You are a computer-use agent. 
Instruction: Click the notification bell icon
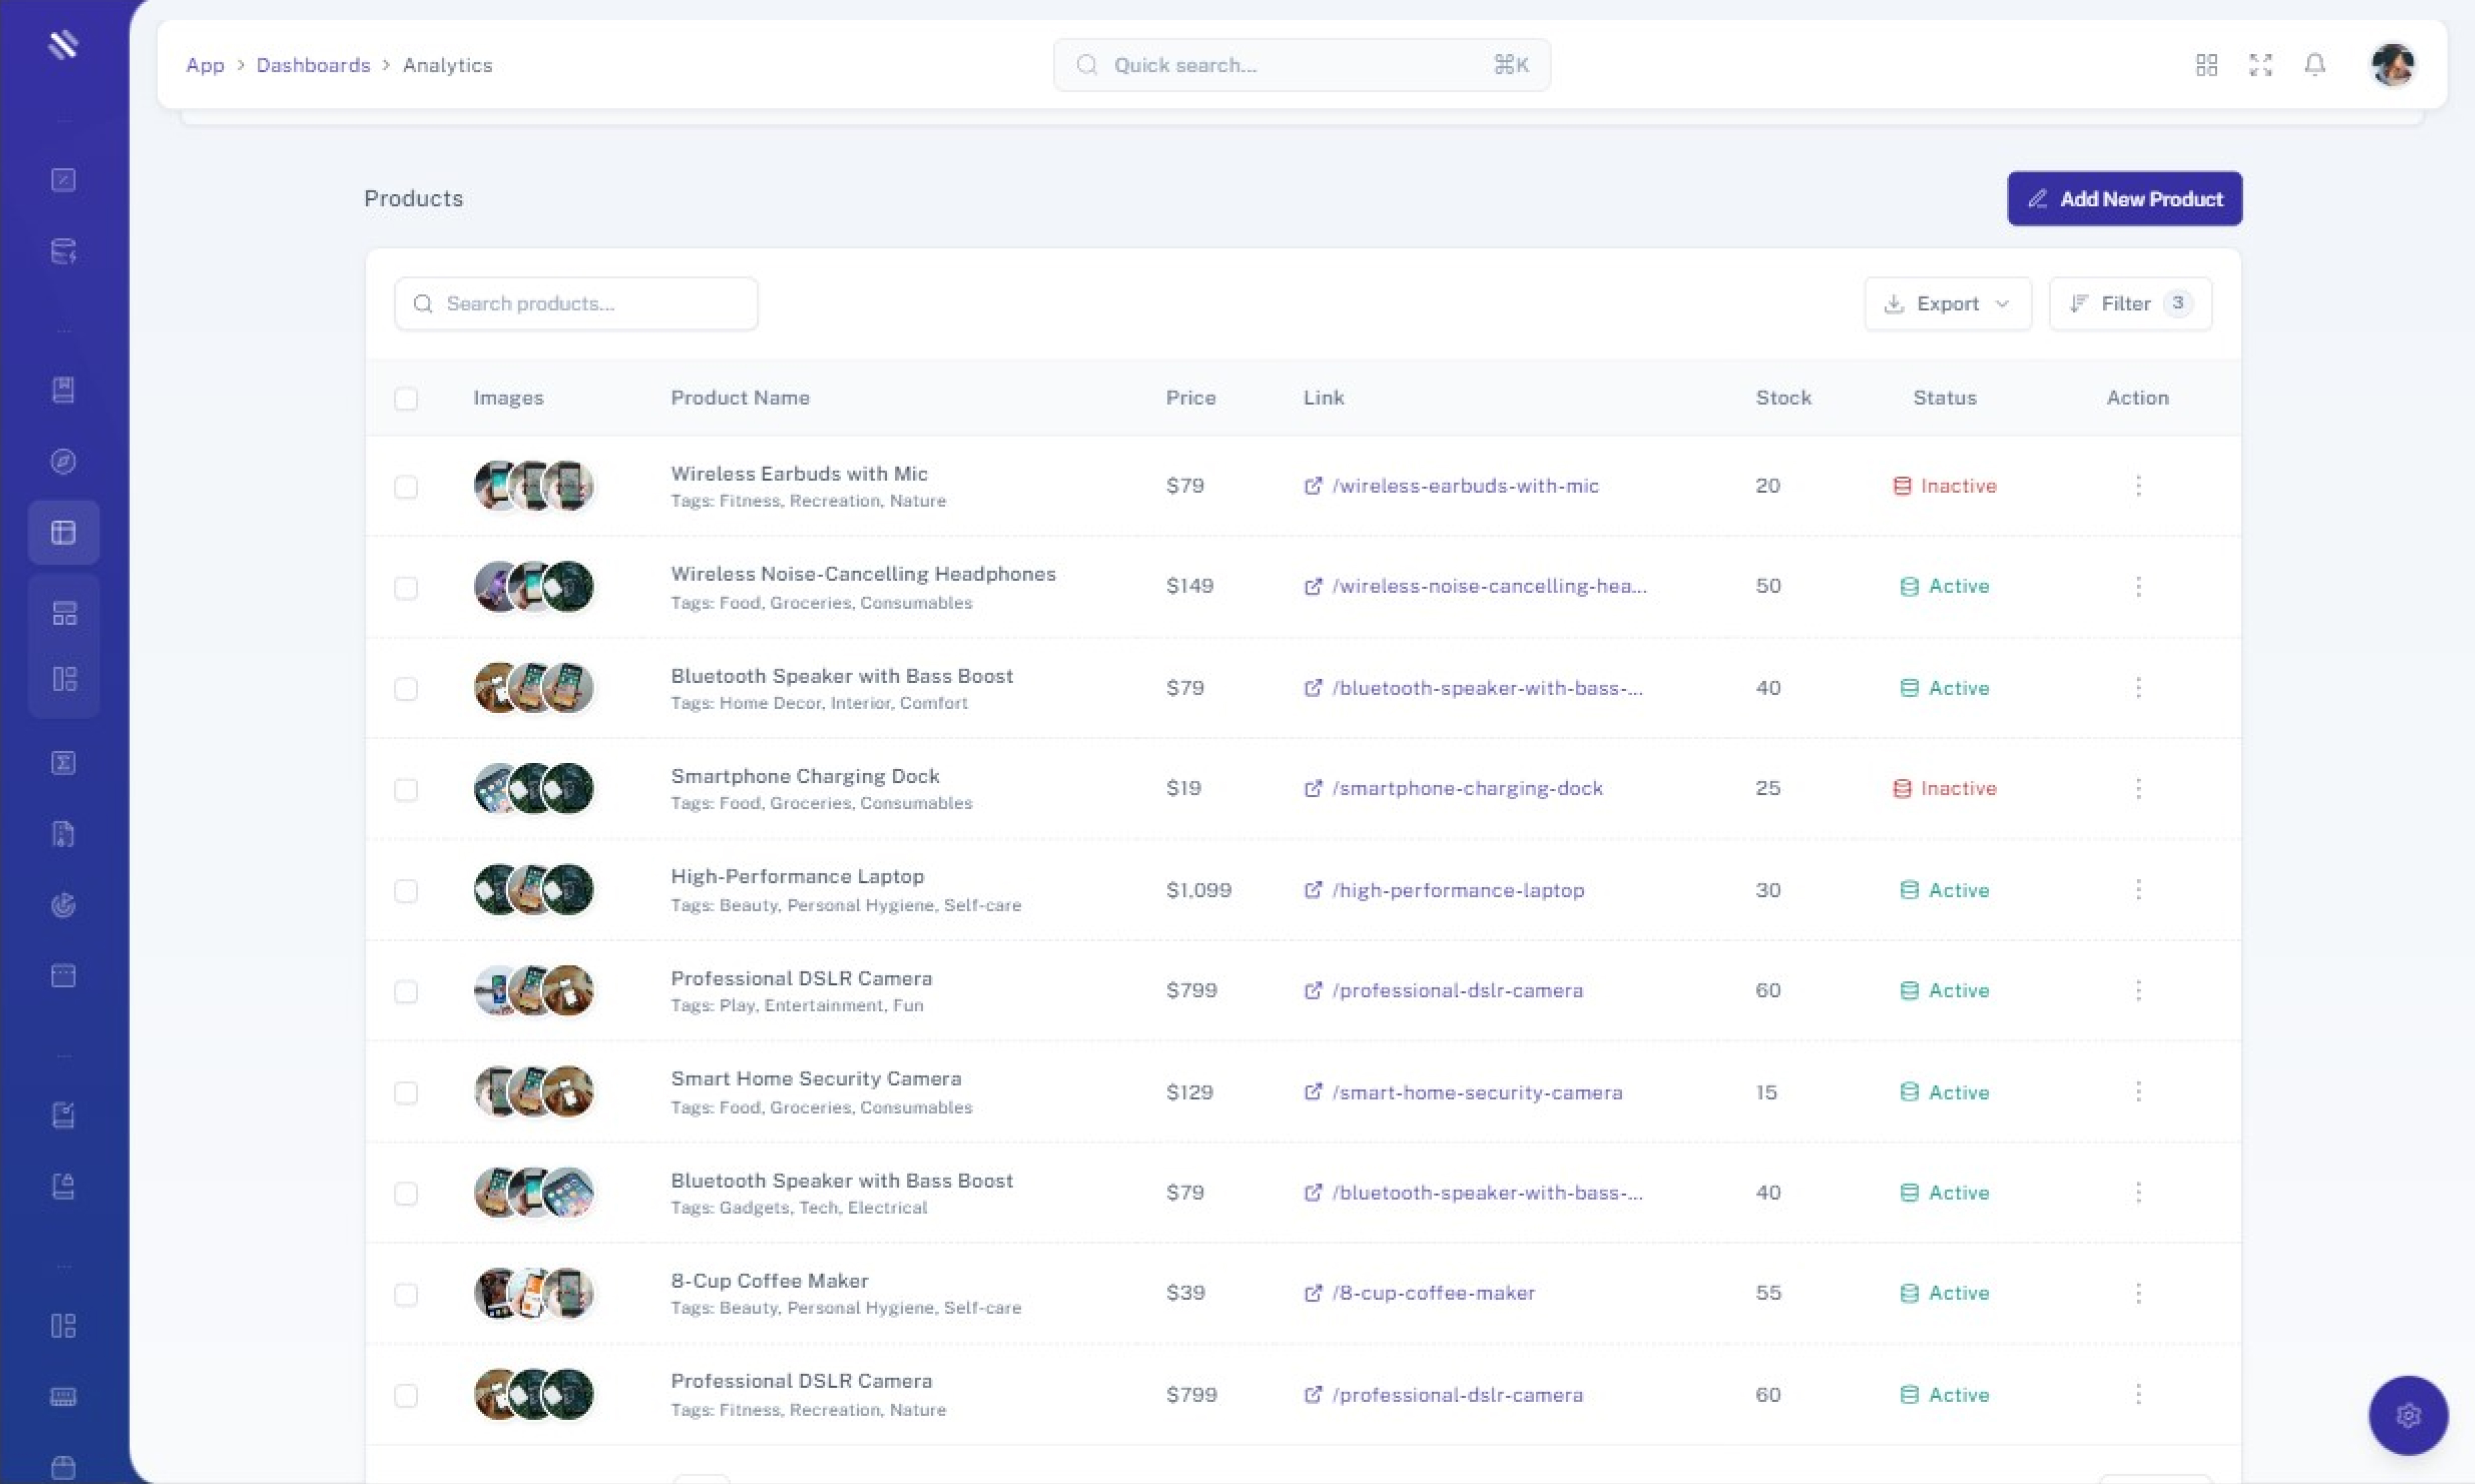click(2314, 65)
